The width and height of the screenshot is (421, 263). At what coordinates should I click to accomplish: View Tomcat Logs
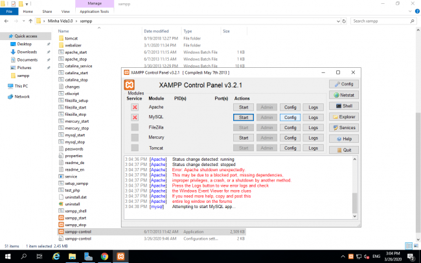[x=313, y=148]
